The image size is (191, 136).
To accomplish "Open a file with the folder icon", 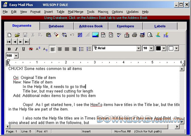I will tap(17, 35).
